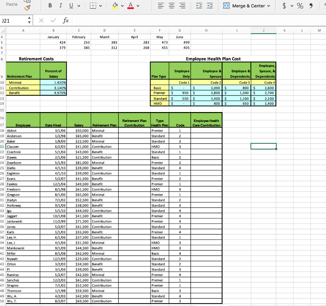The image size is (326, 306).
Task: Click the formula bar input area
Action: [x=199, y=20]
